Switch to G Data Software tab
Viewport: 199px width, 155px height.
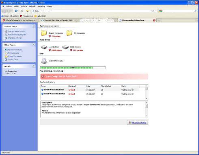(x=20, y=20)
